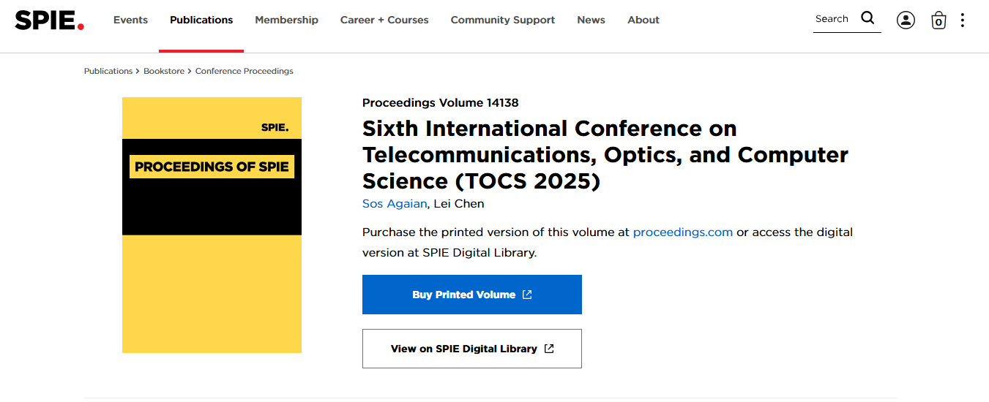This screenshot has height=402, width=989.
Task: Open editor Sos Agaian's link
Action: click(395, 203)
